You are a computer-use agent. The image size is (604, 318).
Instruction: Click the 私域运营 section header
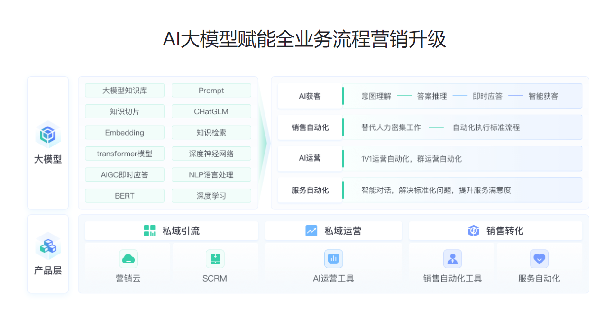pos(333,231)
